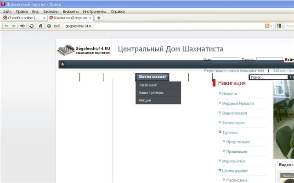This screenshot has width=294, height=183.
Task: Click the RSS feed icon in address bar
Action: pos(267,26)
